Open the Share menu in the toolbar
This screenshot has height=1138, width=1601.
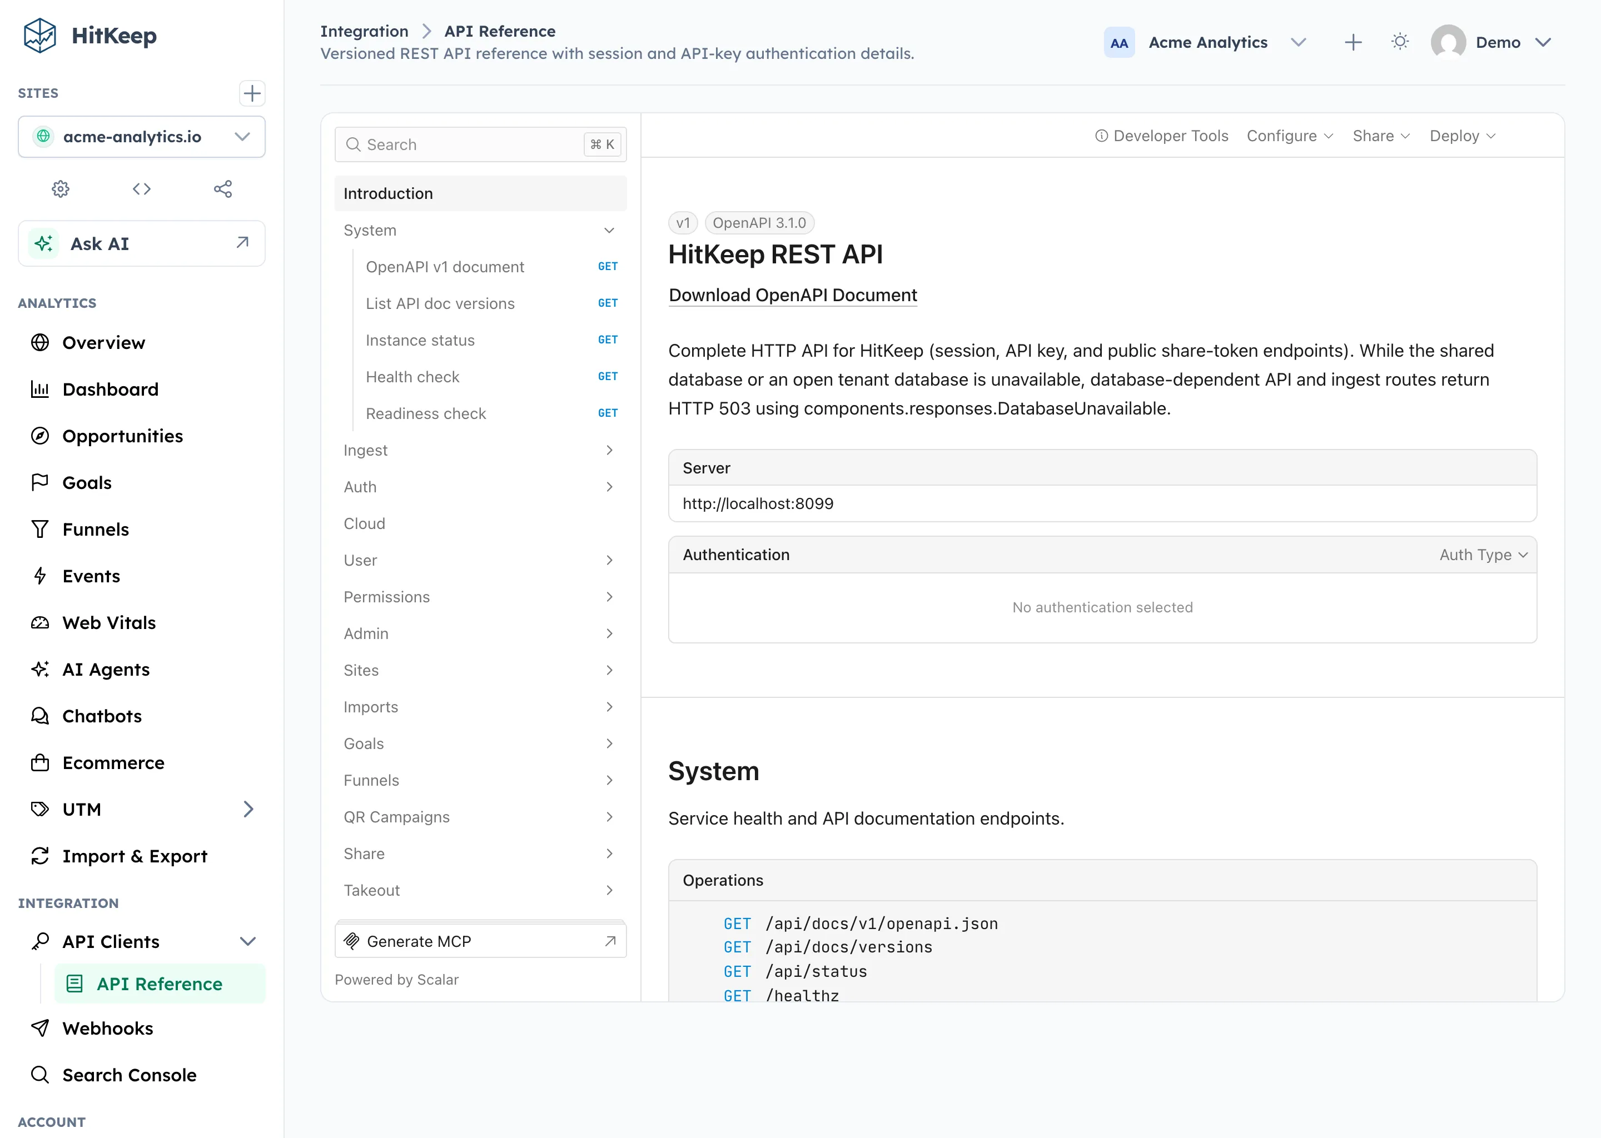point(1381,136)
